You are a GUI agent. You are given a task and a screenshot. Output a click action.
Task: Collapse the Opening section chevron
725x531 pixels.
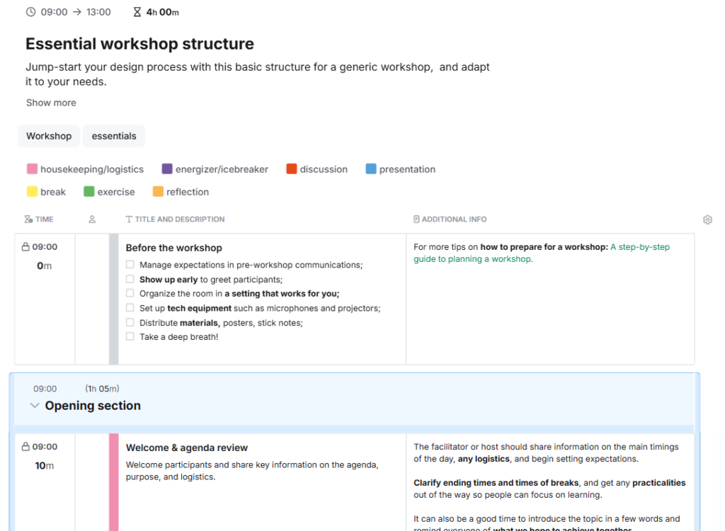pos(34,406)
